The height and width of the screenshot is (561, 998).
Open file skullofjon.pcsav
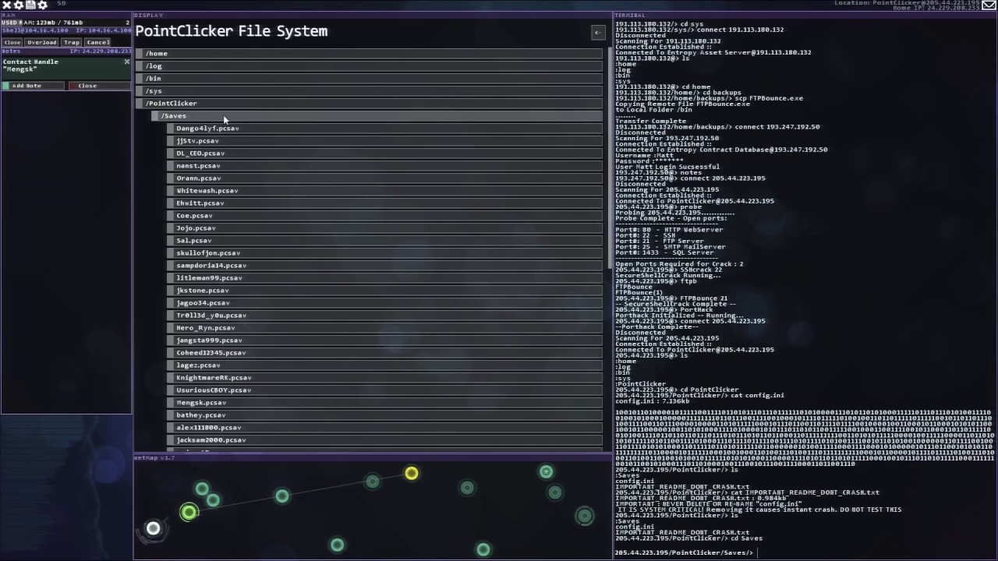(x=384, y=253)
